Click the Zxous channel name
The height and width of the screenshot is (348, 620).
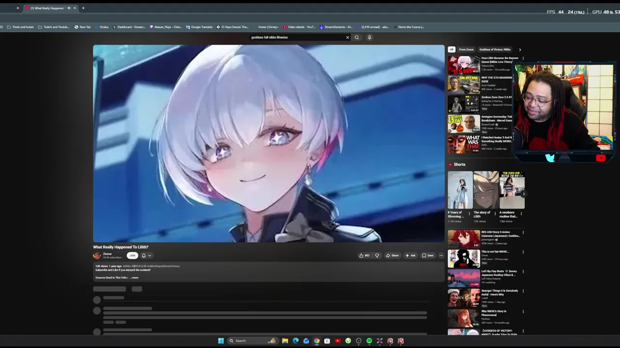point(107,254)
